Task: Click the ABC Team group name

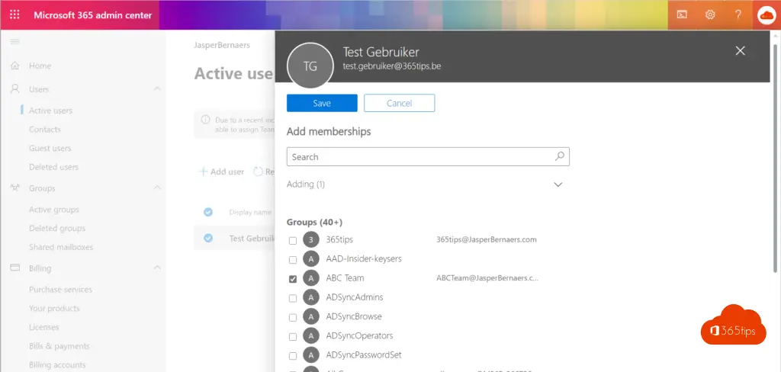Action: (345, 278)
